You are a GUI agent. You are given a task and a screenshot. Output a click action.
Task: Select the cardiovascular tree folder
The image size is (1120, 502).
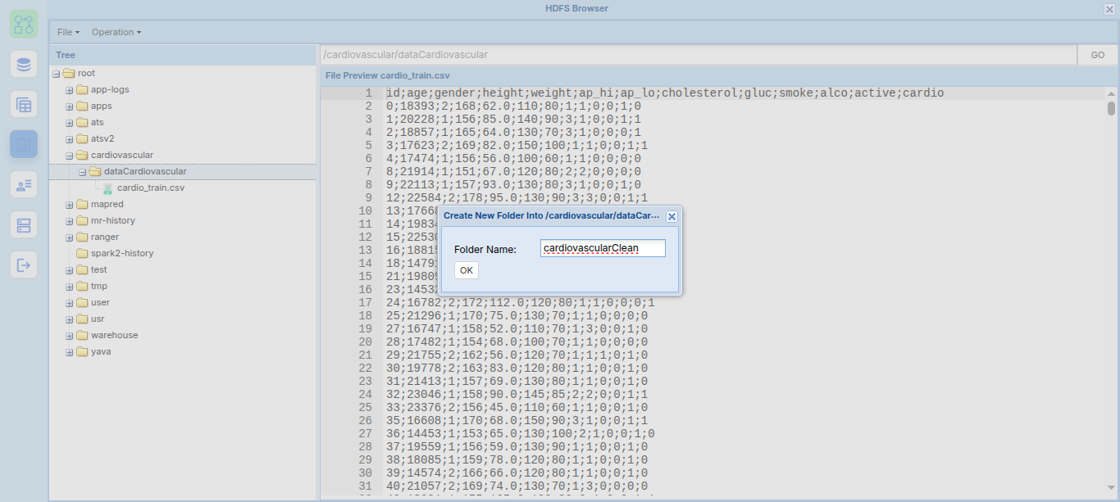pyautogui.click(x=122, y=155)
